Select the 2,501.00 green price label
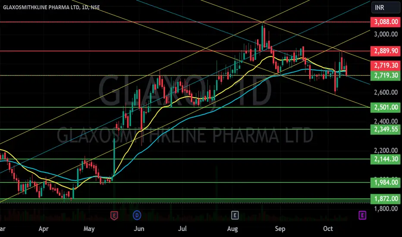402x237 pixels. coord(386,107)
